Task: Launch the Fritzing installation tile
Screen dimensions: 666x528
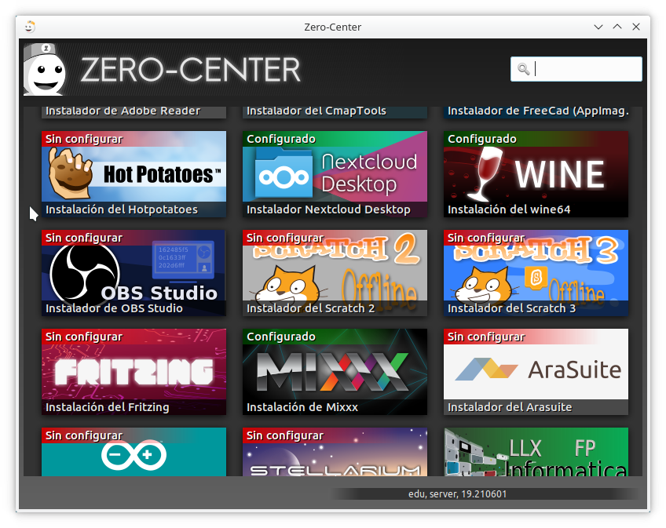Action: tap(134, 372)
